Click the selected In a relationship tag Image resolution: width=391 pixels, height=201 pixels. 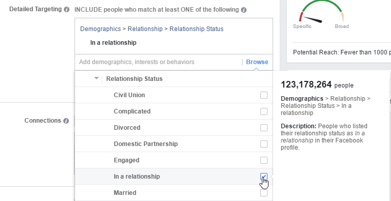point(113,43)
